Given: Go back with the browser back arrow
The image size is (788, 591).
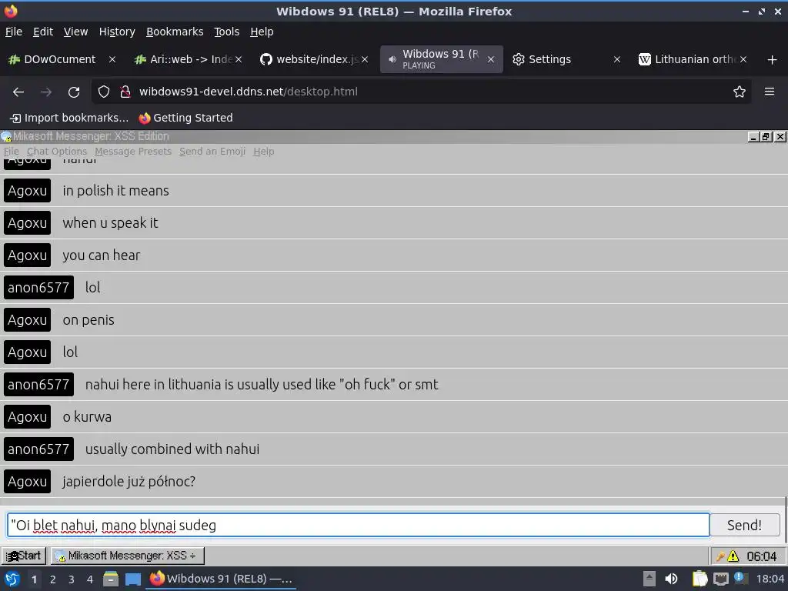Looking at the screenshot, I should [18, 92].
